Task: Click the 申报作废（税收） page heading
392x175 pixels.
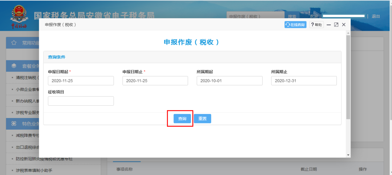Action: pyautogui.click(x=192, y=42)
